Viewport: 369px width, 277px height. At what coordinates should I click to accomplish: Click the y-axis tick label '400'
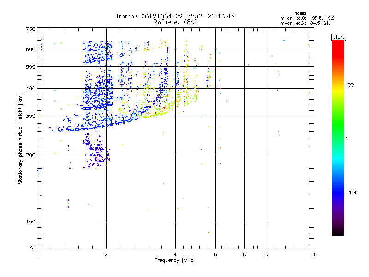click(30, 89)
